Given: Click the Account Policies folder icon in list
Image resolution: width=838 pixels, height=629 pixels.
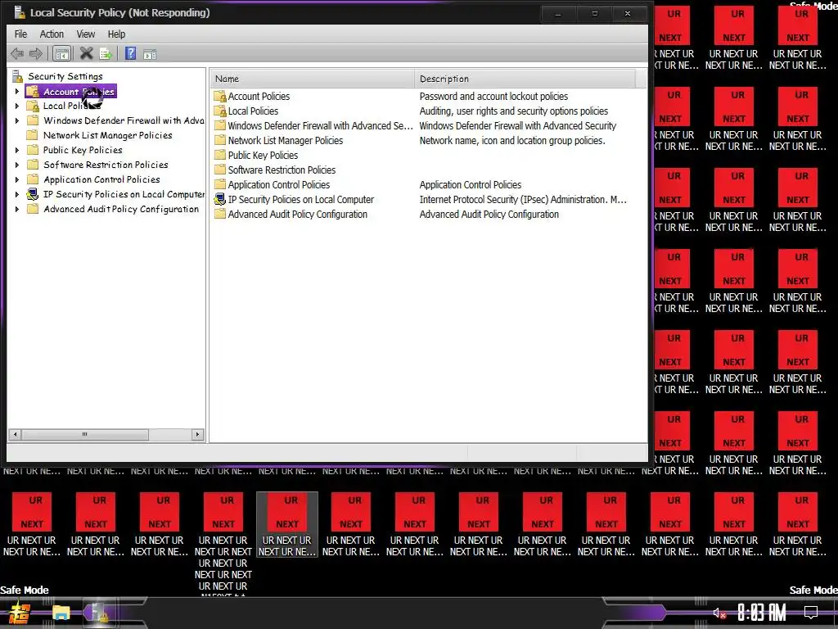Looking at the screenshot, I should pos(219,97).
